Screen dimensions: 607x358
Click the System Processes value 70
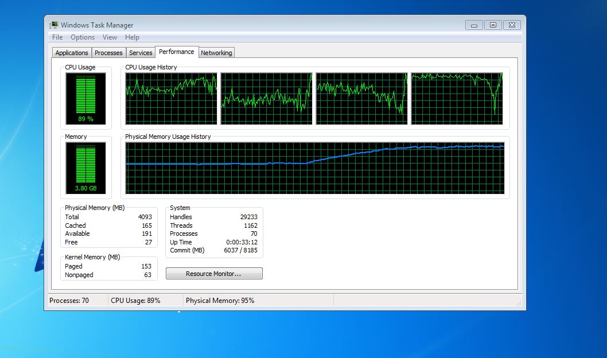point(254,234)
